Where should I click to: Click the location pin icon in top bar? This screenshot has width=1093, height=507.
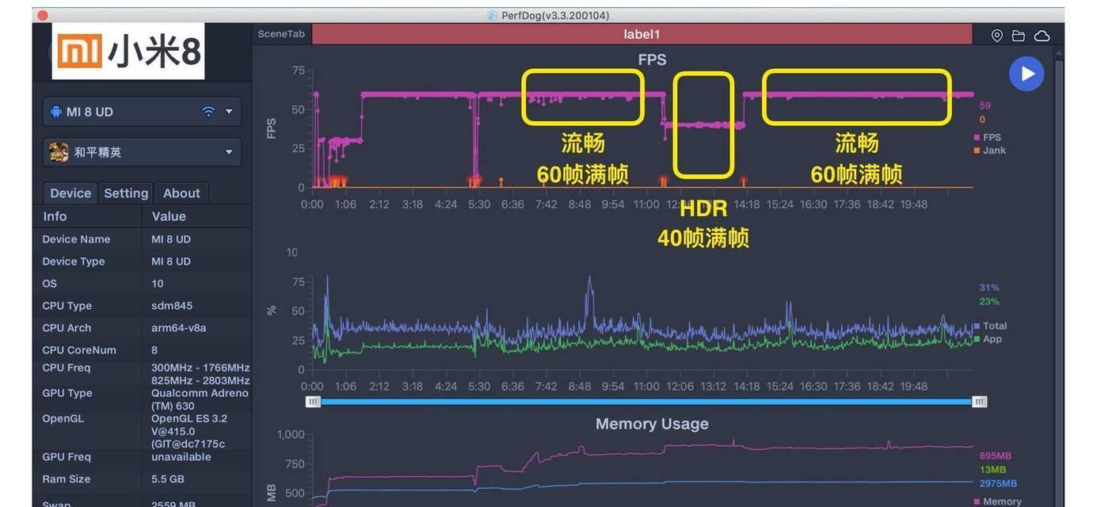coord(997,35)
